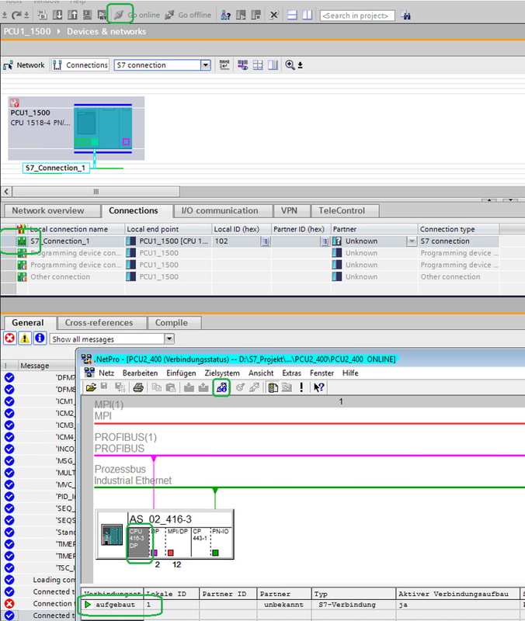Split editor space horizontally

[x=292, y=15]
